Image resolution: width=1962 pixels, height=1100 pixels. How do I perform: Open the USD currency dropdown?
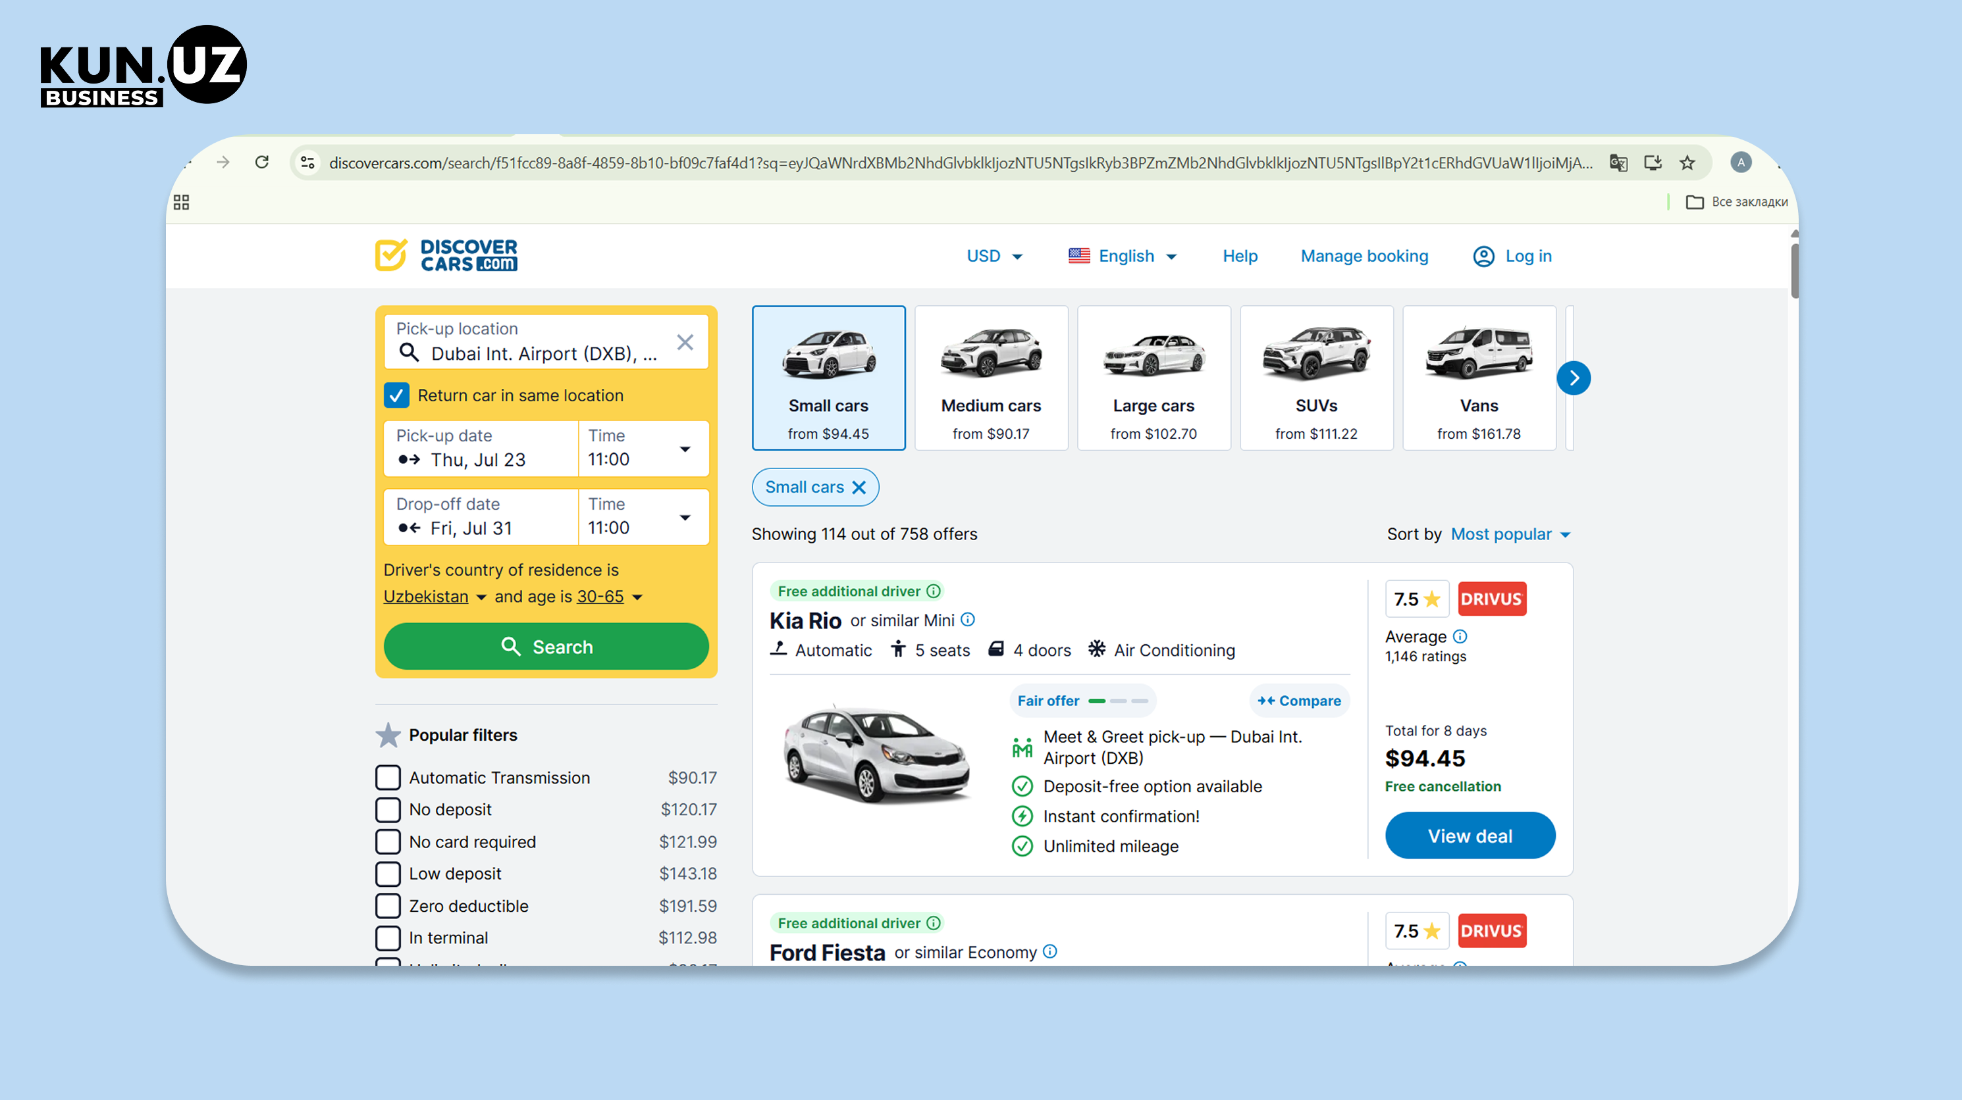click(995, 257)
